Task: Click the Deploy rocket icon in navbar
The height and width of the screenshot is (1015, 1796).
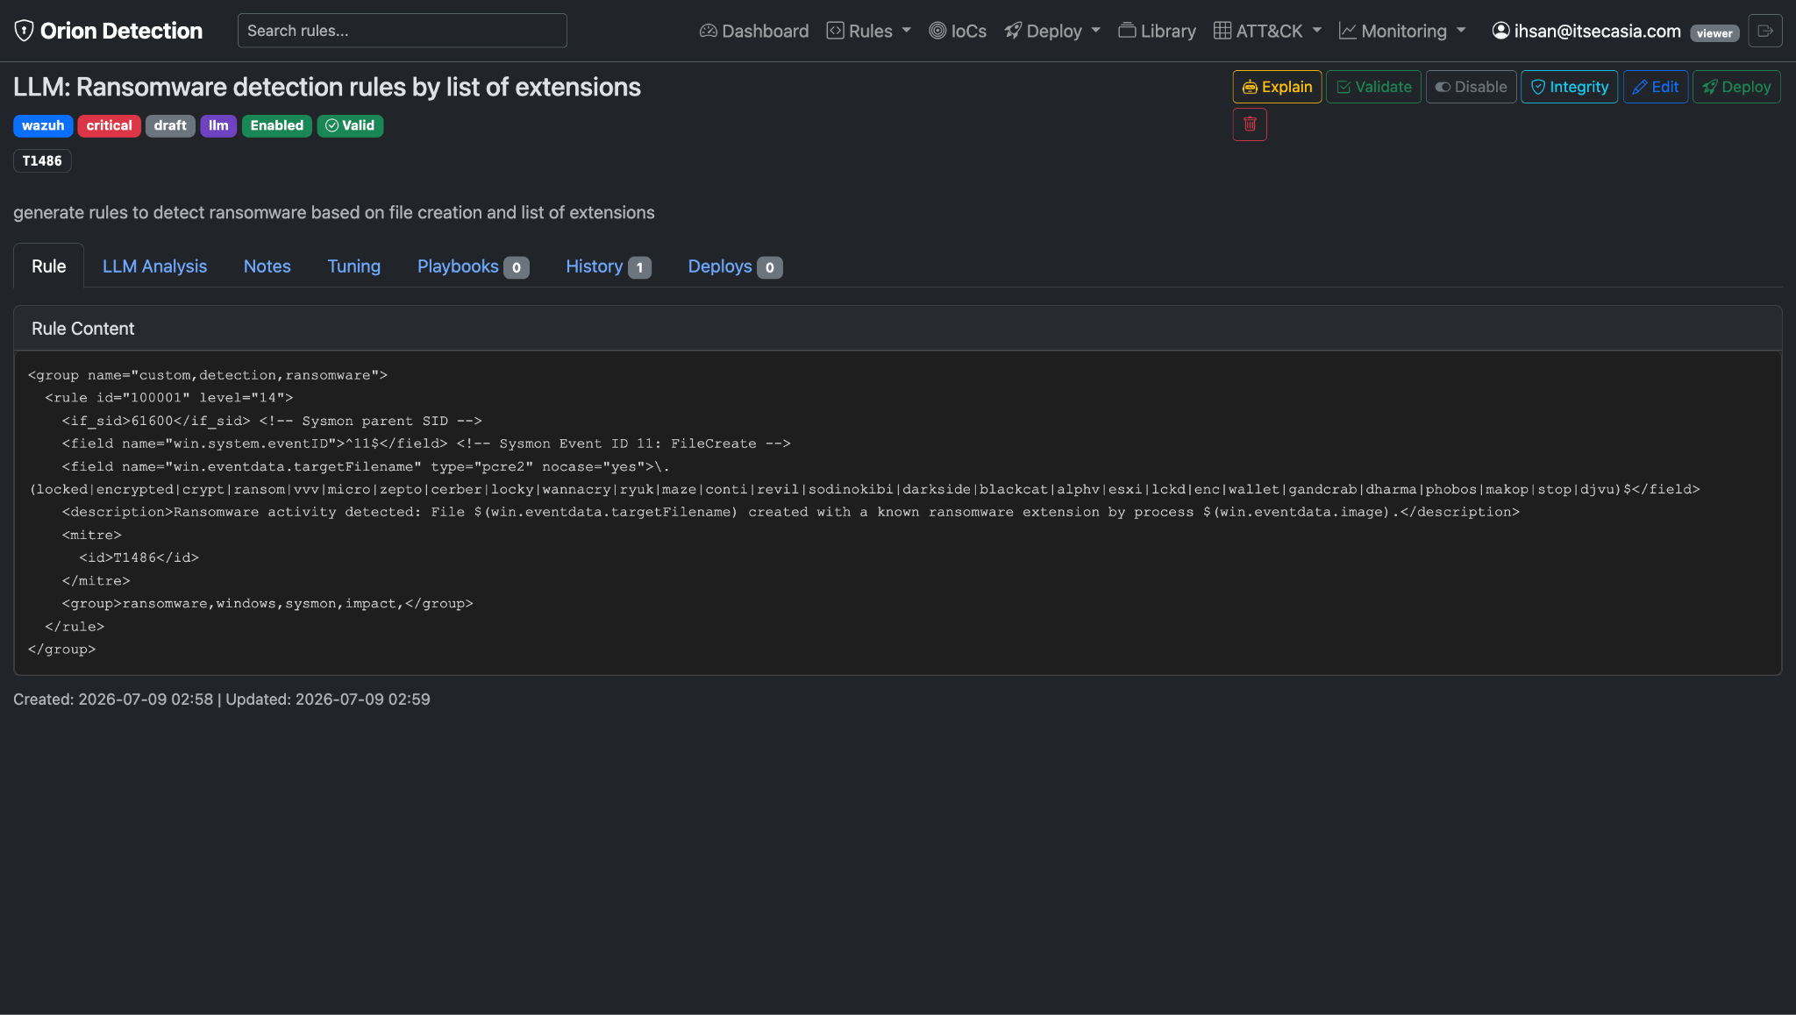Action: (1013, 31)
